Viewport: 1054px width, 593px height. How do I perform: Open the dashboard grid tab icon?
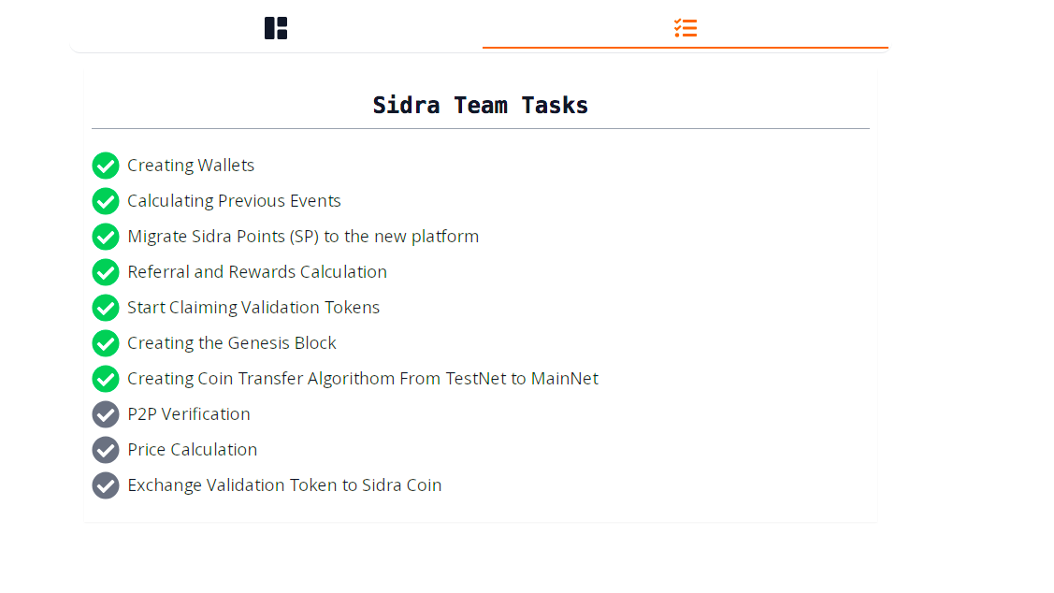coord(276,28)
